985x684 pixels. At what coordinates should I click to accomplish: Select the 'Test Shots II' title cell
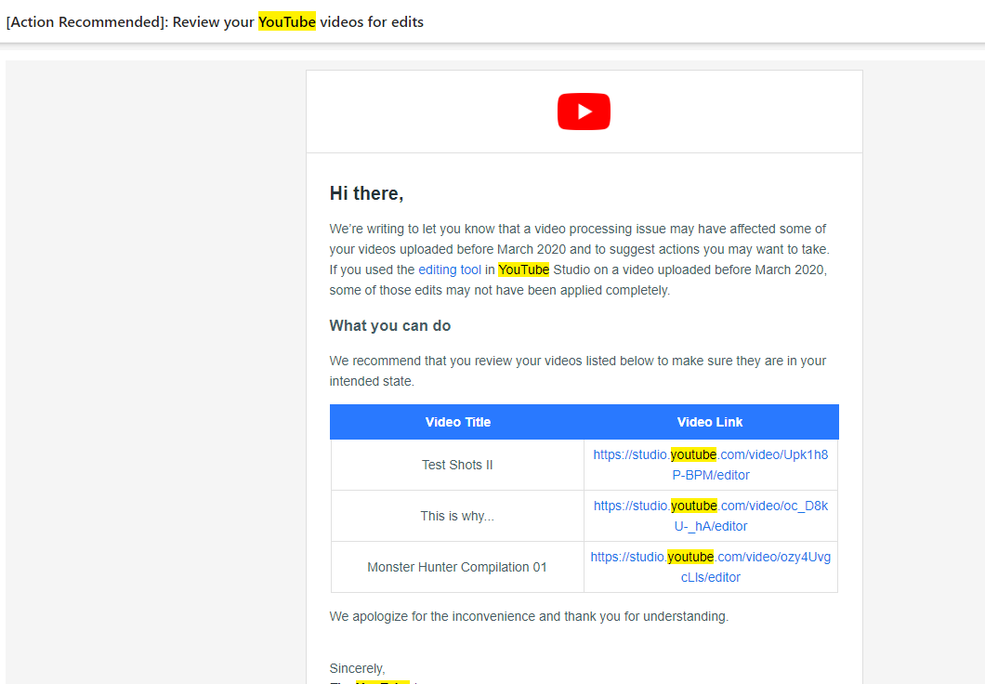tap(457, 465)
